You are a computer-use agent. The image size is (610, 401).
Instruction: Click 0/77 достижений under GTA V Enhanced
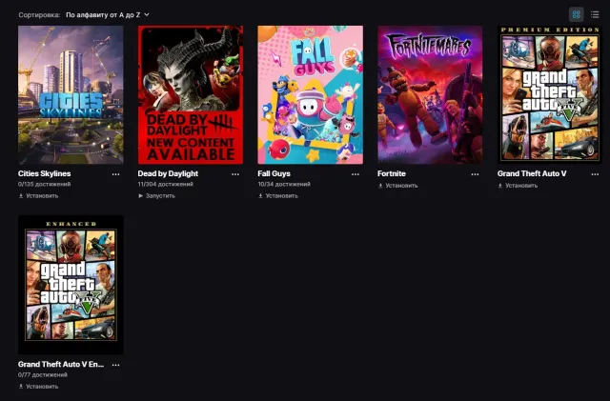coord(43,374)
